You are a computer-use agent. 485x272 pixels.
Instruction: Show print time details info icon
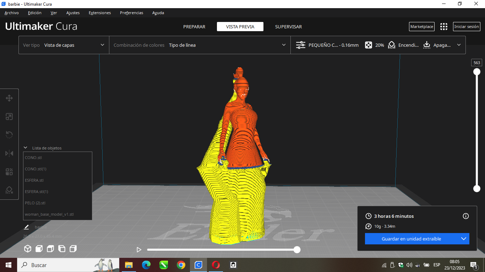(466, 216)
